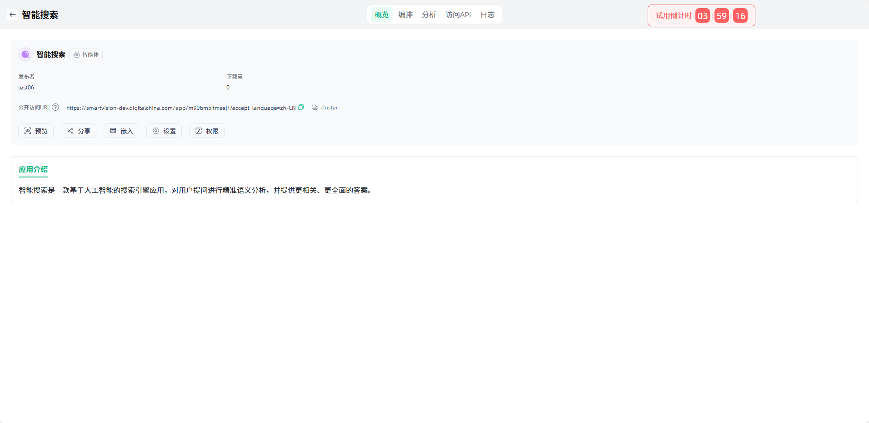Click the publisher name test06

coord(26,88)
